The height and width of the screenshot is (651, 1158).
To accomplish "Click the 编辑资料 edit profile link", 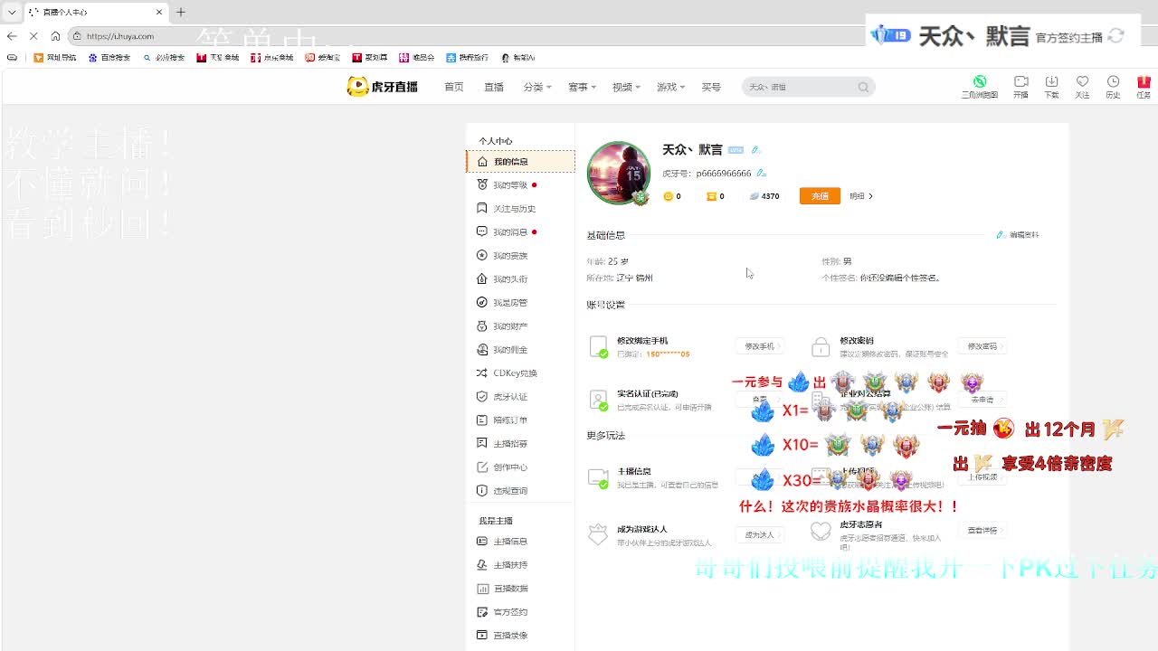I will coord(1019,235).
